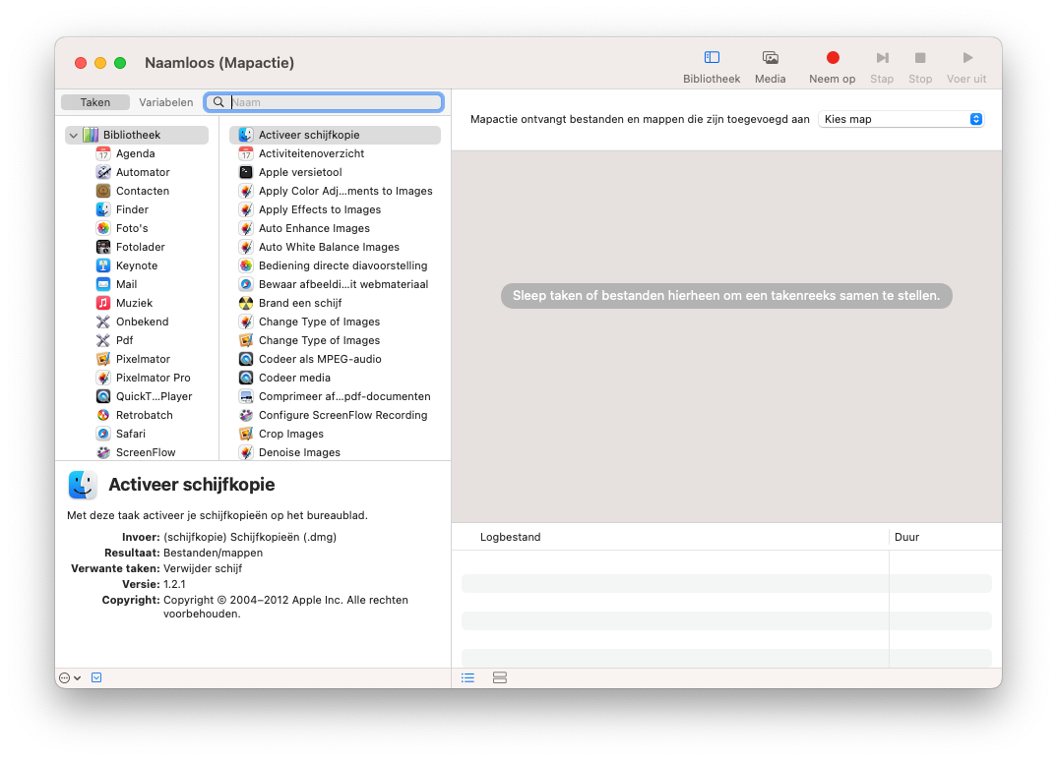
Task: Select the Muziek library category
Action: [x=134, y=303]
